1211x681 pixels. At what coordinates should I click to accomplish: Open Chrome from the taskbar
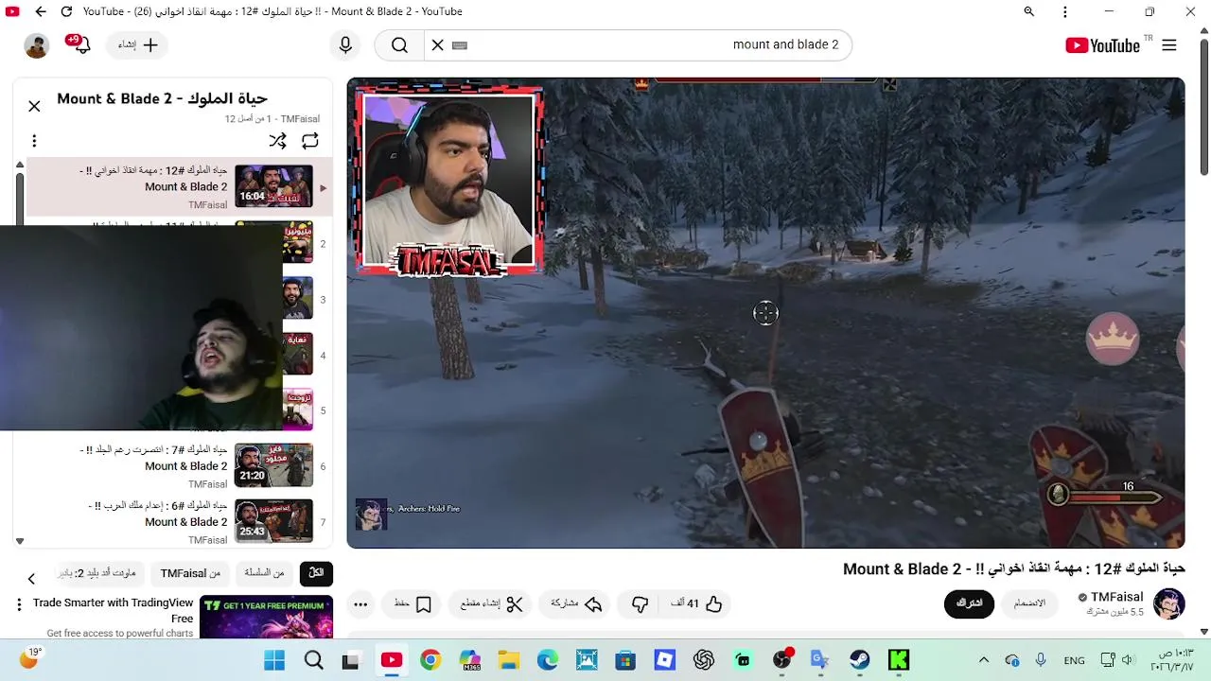click(x=430, y=660)
